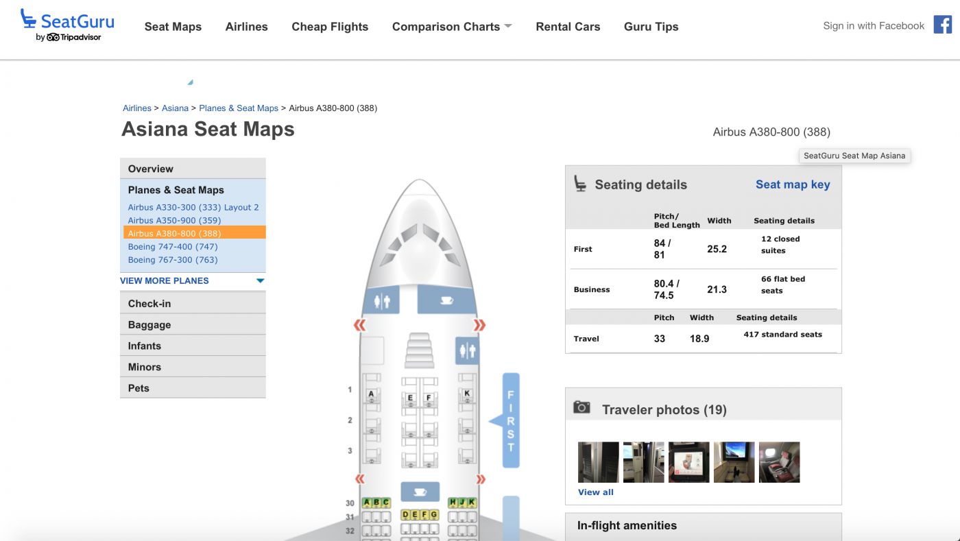Open the Seat map key link
The width and height of the screenshot is (960, 541).
[x=792, y=184]
